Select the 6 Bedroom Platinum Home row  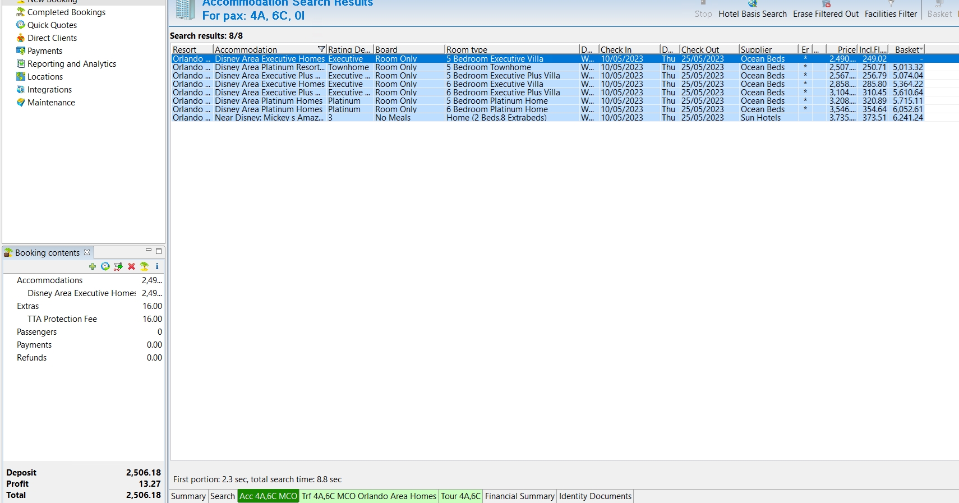tap(547, 109)
